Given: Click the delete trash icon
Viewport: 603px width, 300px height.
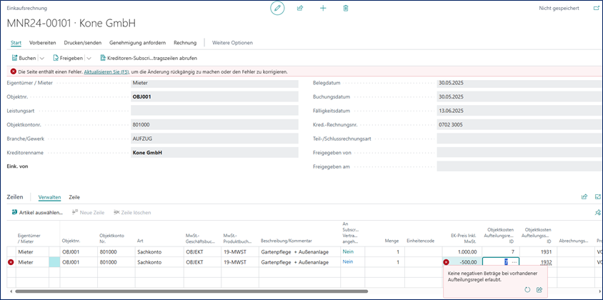Looking at the screenshot, I should click(346, 8).
